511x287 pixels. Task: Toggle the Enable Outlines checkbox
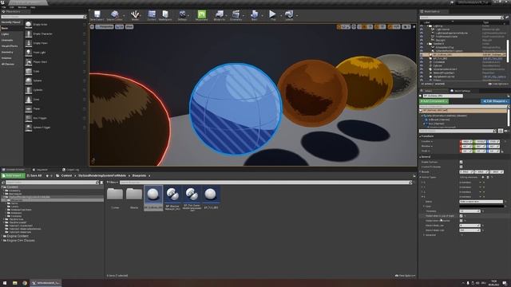tap(461, 162)
